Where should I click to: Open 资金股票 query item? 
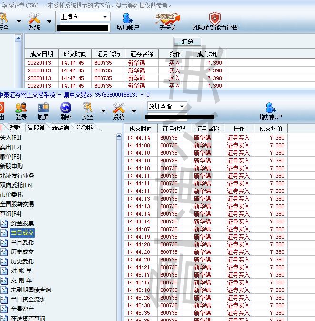(x=22, y=223)
